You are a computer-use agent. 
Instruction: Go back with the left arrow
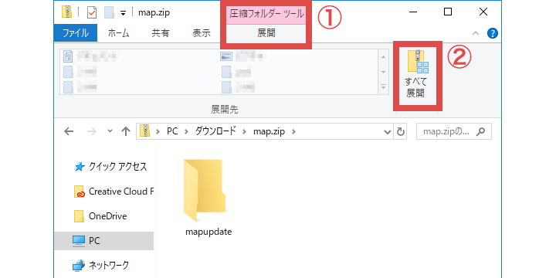click(69, 131)
